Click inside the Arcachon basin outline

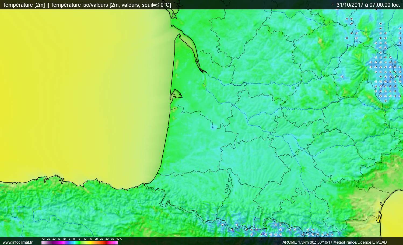pos(176,94)
